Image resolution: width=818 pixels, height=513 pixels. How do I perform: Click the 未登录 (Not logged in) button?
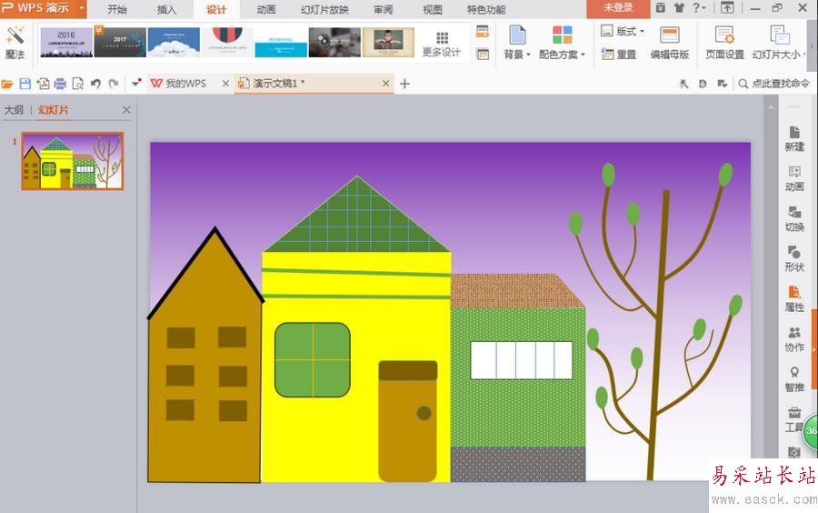(617, 8)
